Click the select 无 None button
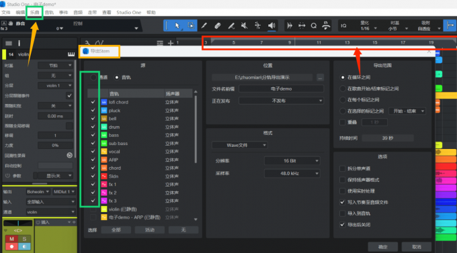Image resolution: width=457 pixels, height=253 pixels. 183,230
